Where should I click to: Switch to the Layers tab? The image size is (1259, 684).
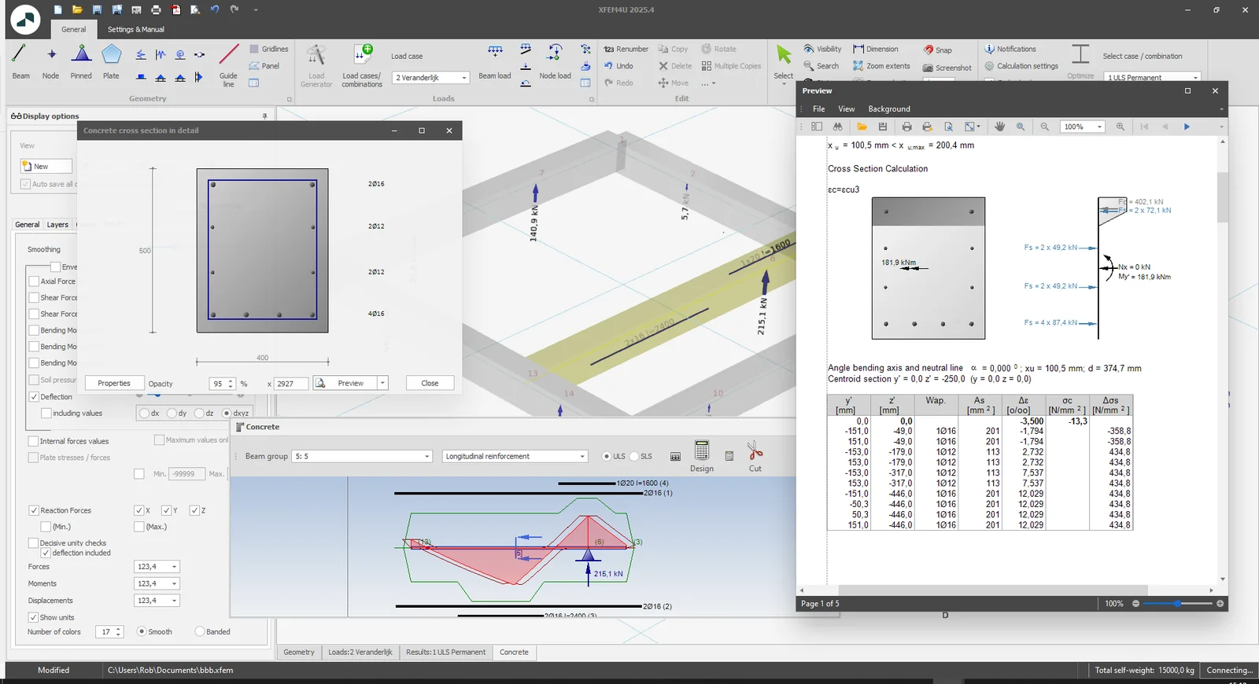point(57,225)
